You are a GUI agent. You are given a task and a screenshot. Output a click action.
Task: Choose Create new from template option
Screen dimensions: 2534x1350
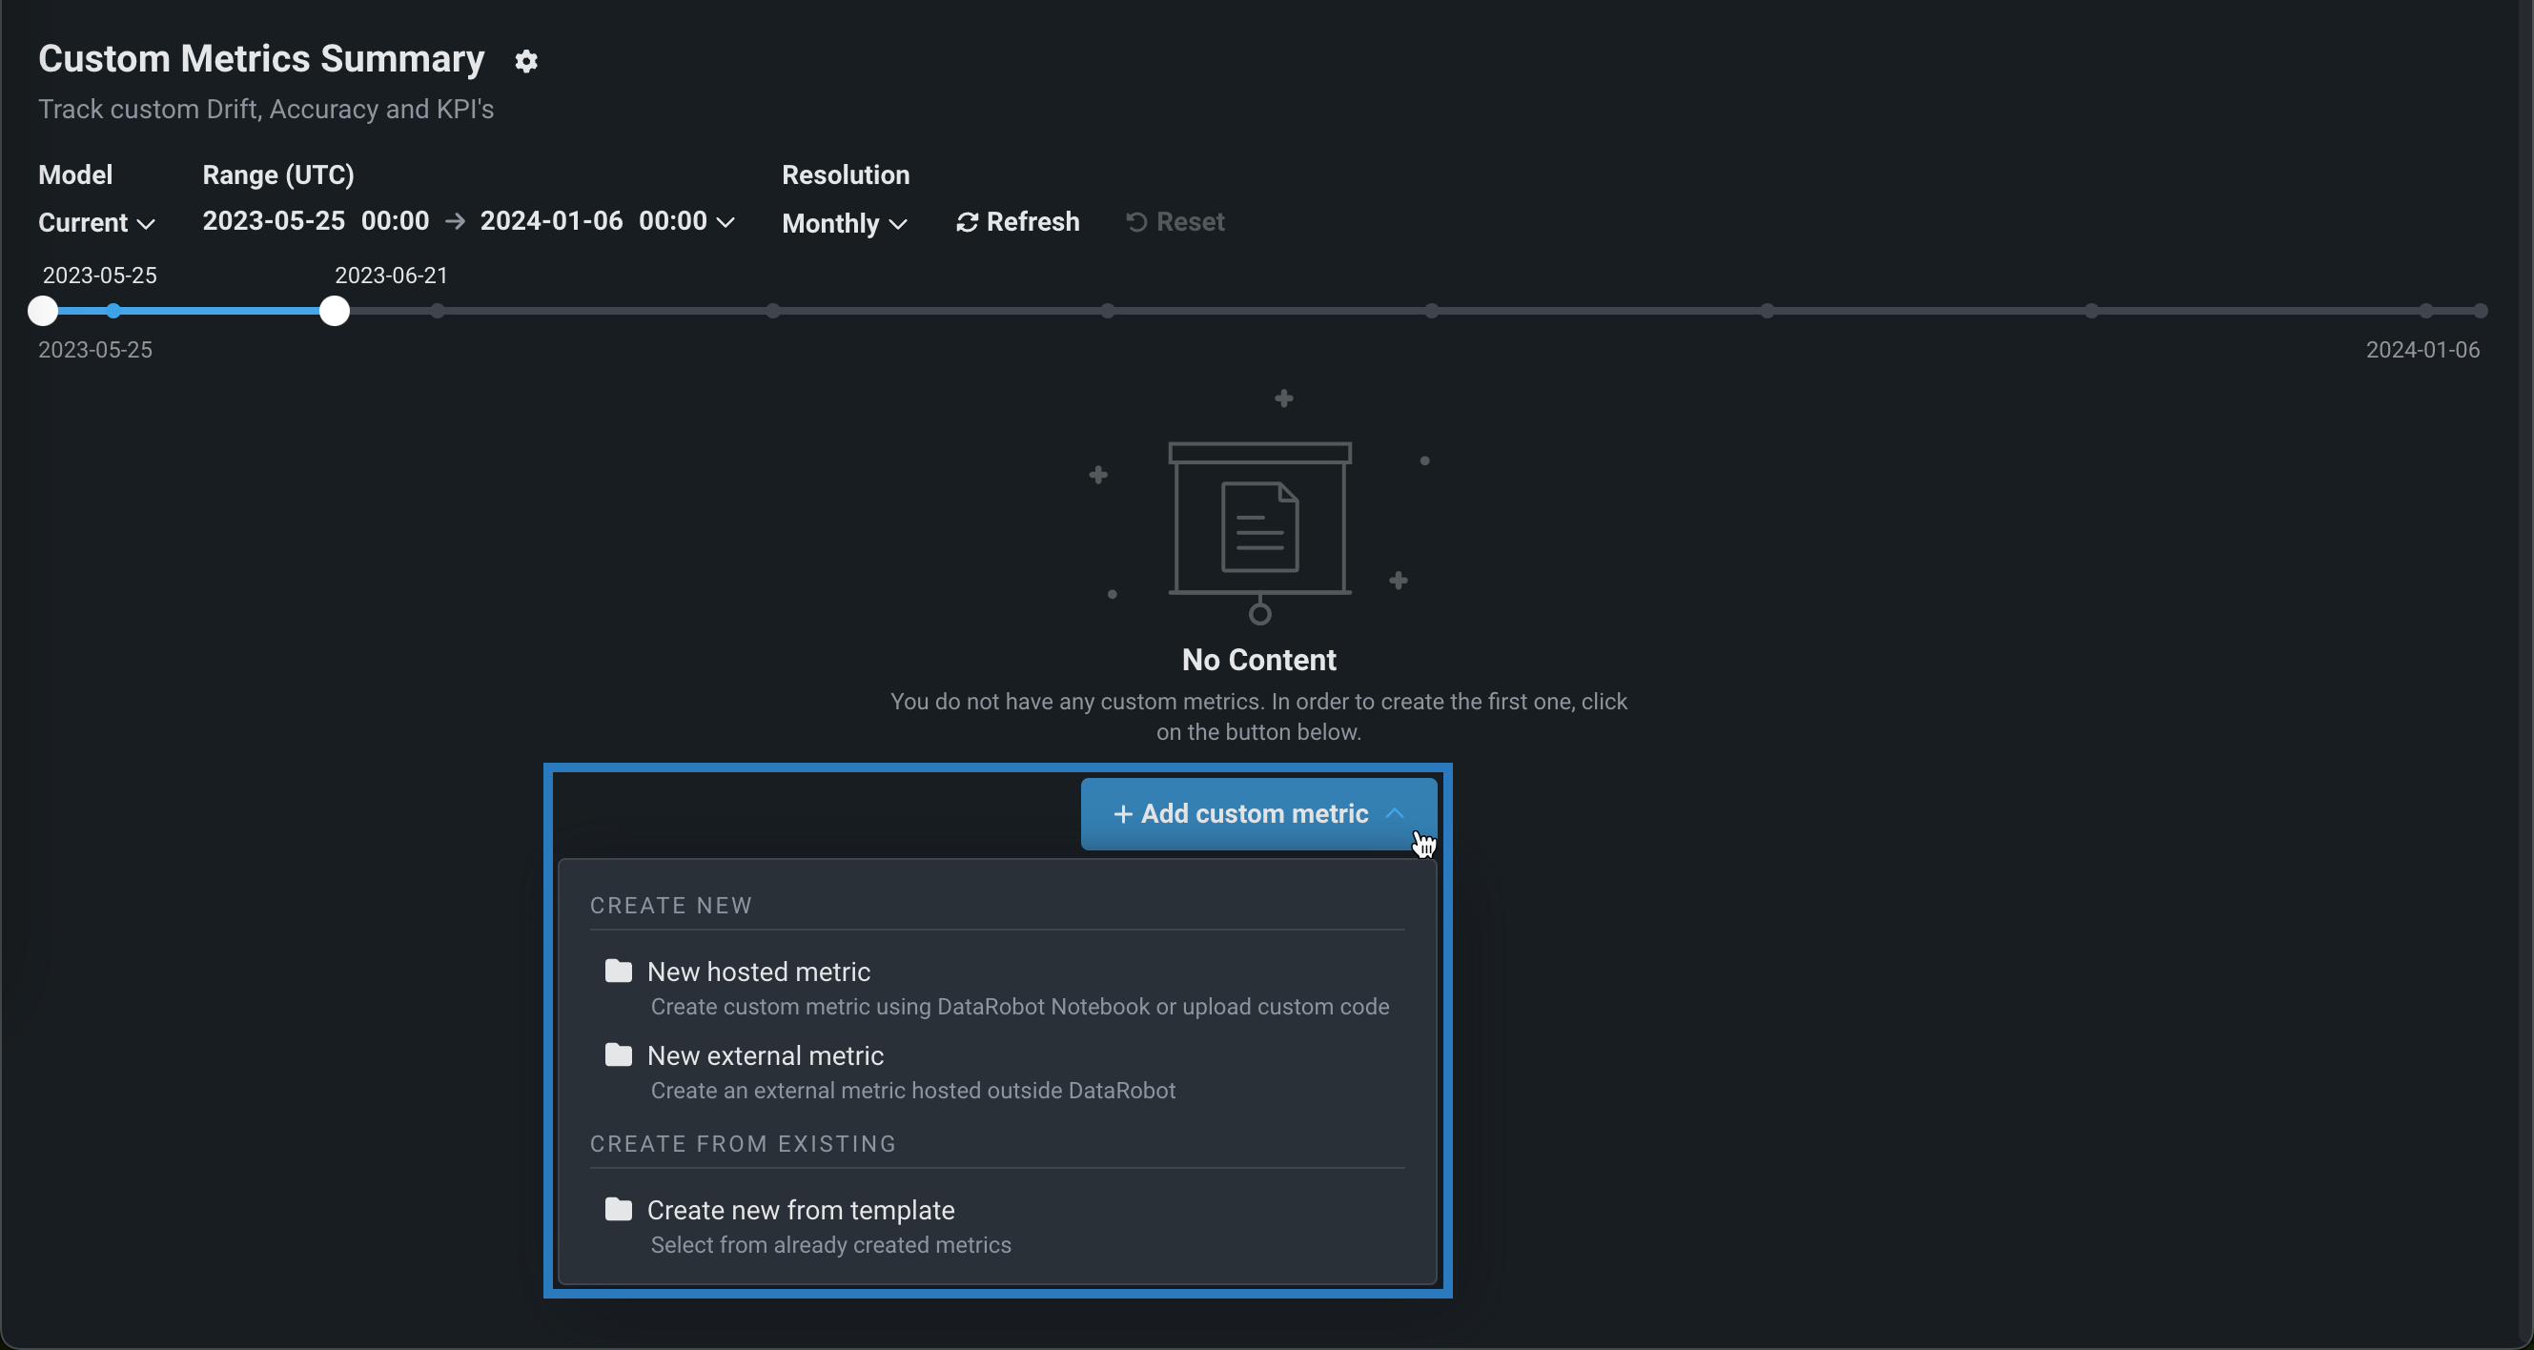[801, 1210]
